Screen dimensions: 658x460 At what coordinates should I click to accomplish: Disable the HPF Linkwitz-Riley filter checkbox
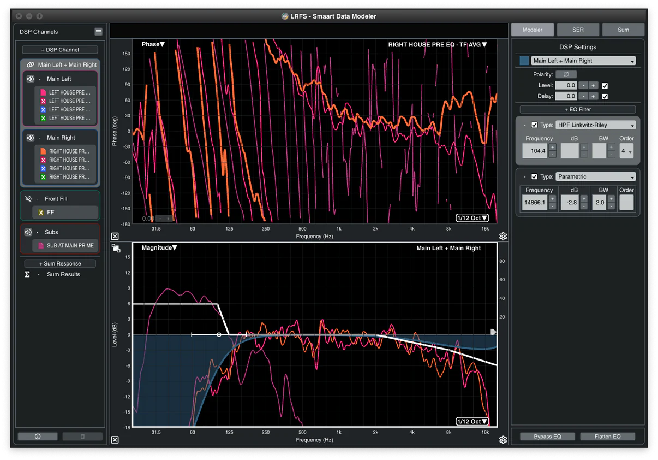tap(534, 125)
